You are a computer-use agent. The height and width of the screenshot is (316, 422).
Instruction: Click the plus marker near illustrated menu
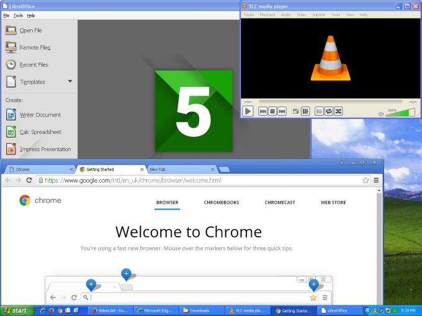click(313, 284)
